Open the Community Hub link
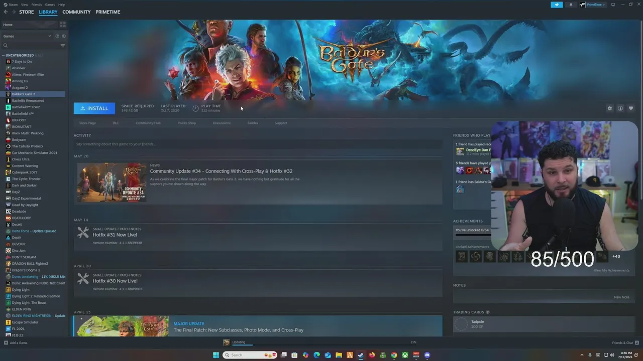643x361 pixels. click(148, 123)
